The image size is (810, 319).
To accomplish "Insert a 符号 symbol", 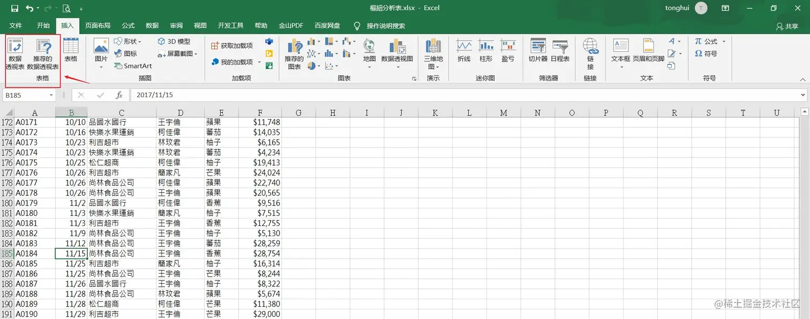I will tap(706, 53).
